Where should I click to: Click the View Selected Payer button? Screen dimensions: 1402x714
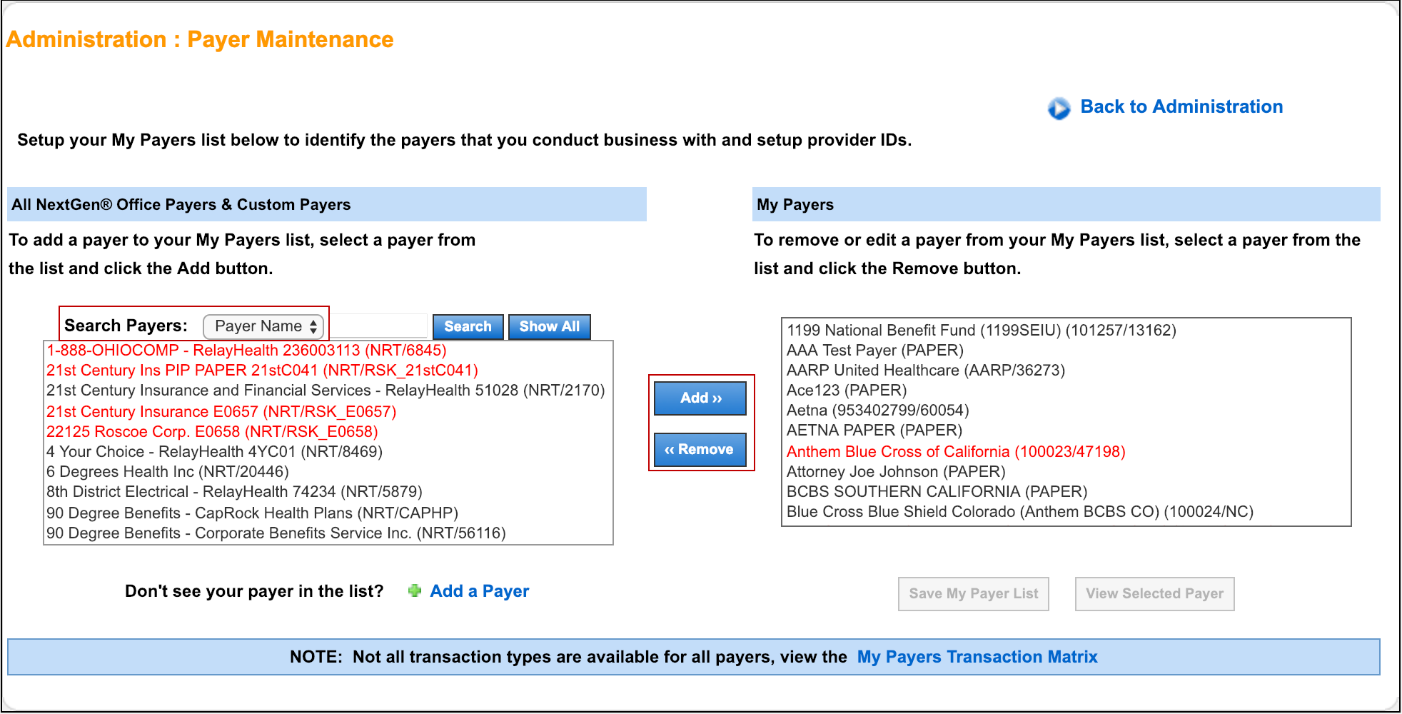point(1155,593)
